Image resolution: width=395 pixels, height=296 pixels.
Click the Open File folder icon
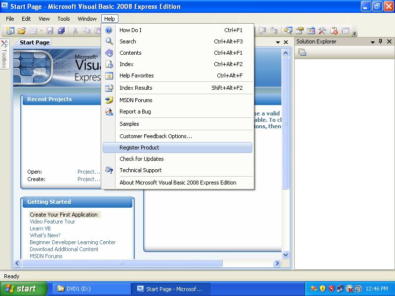pos(22,31)
